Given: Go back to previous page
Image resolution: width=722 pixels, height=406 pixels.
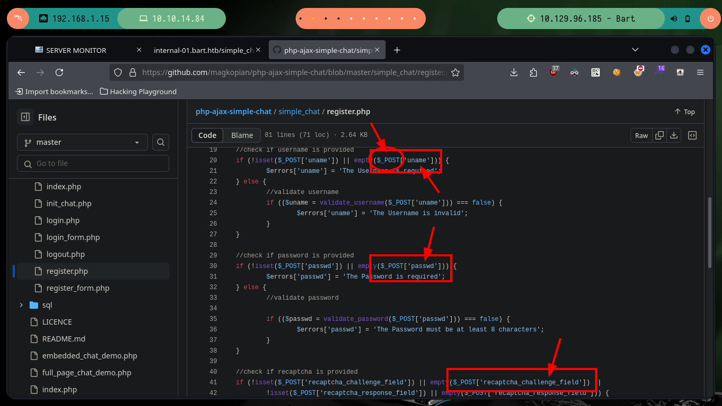Looking at the screenshot, I should coord(21,72).
